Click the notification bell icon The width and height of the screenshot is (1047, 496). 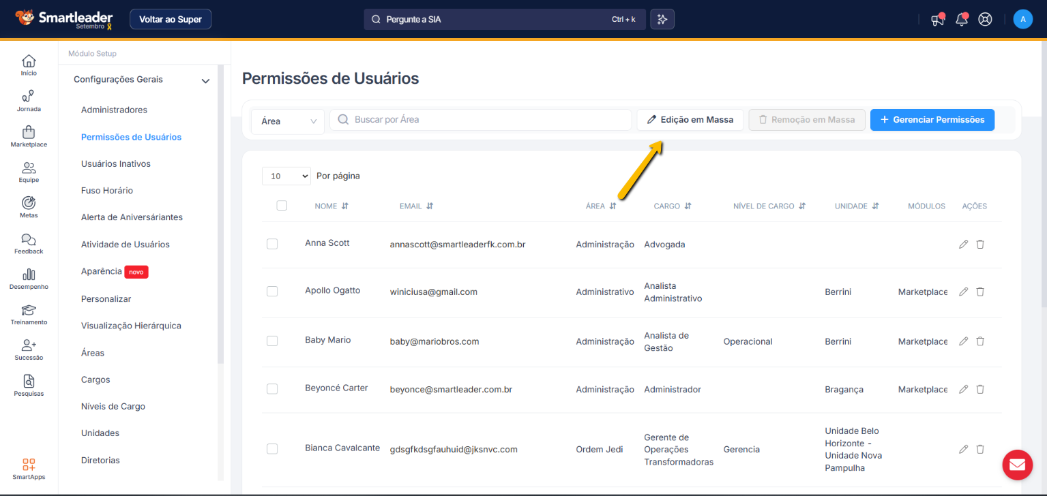point(962,19)
